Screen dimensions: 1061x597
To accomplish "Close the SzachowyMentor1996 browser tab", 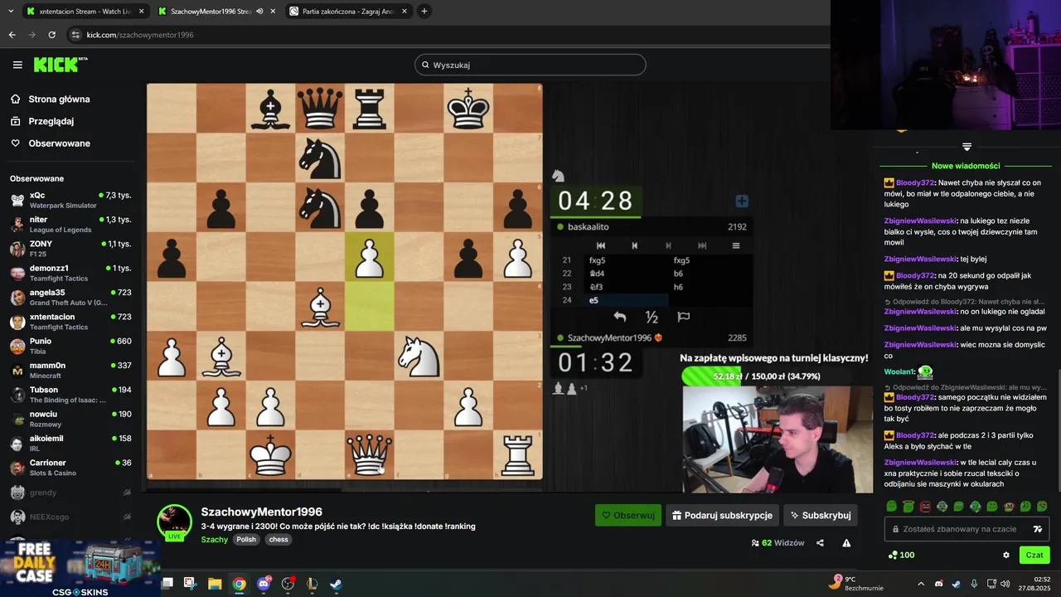I will tap(273, 12).
